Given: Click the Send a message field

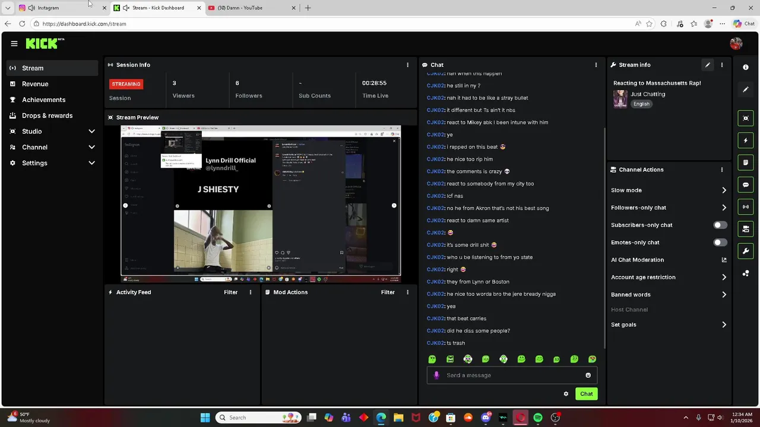Looking at the screenshot, I should [512, 375].
